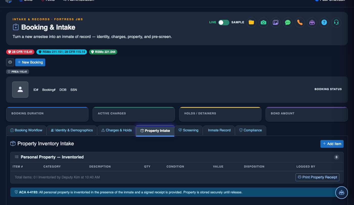Viewport: 354px width, 205px height.
Task: Open the Compliance tab
Action: [x=250, y=130]
